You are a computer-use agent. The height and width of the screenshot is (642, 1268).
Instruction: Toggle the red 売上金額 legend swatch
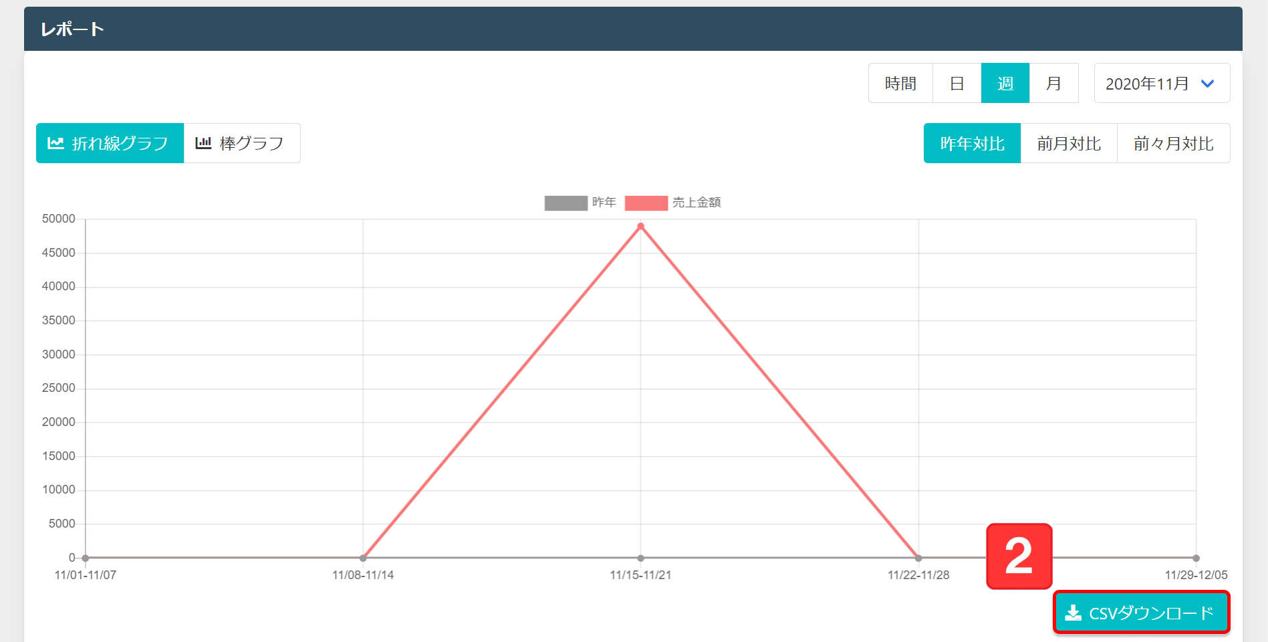coord(646,203)
